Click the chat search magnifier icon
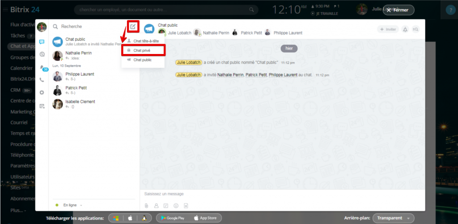The image size is (458, 224). click(55, 26)
